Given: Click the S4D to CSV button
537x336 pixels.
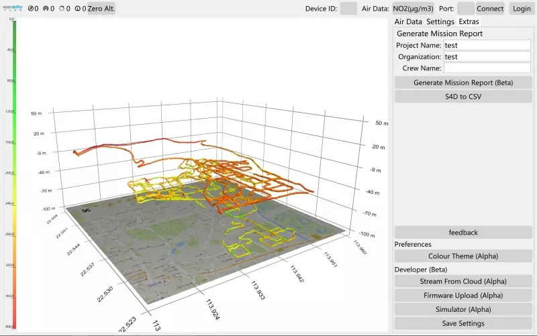Looking at the screenshot, I should pyautogui.click(x=463, y=97).
